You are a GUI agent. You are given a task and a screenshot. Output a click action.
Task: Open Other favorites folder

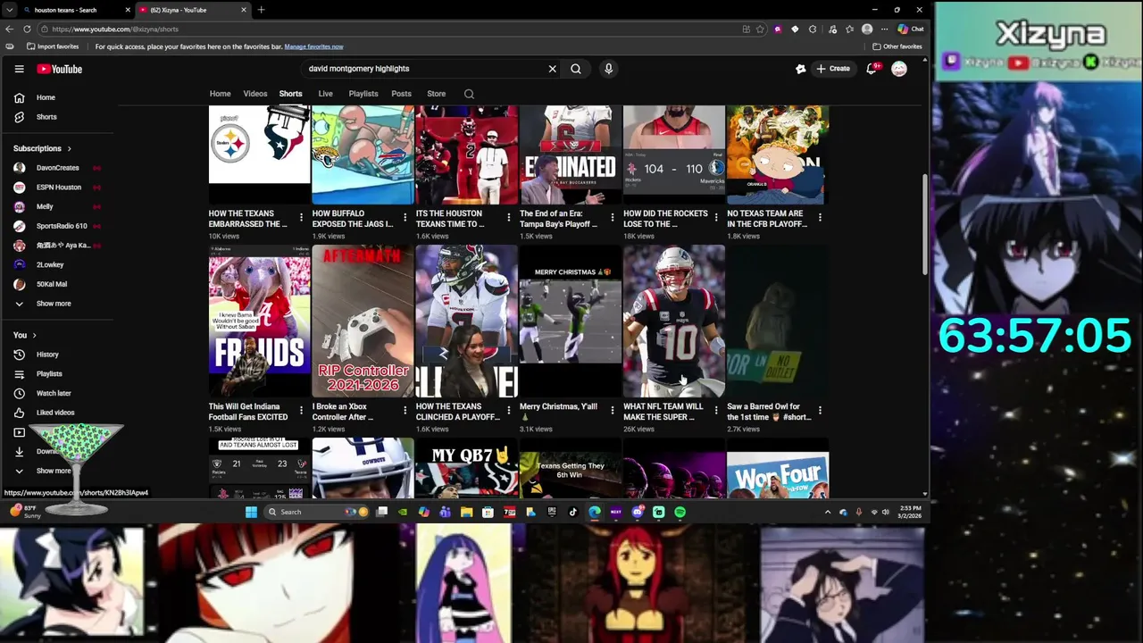(x=897, y=46)
